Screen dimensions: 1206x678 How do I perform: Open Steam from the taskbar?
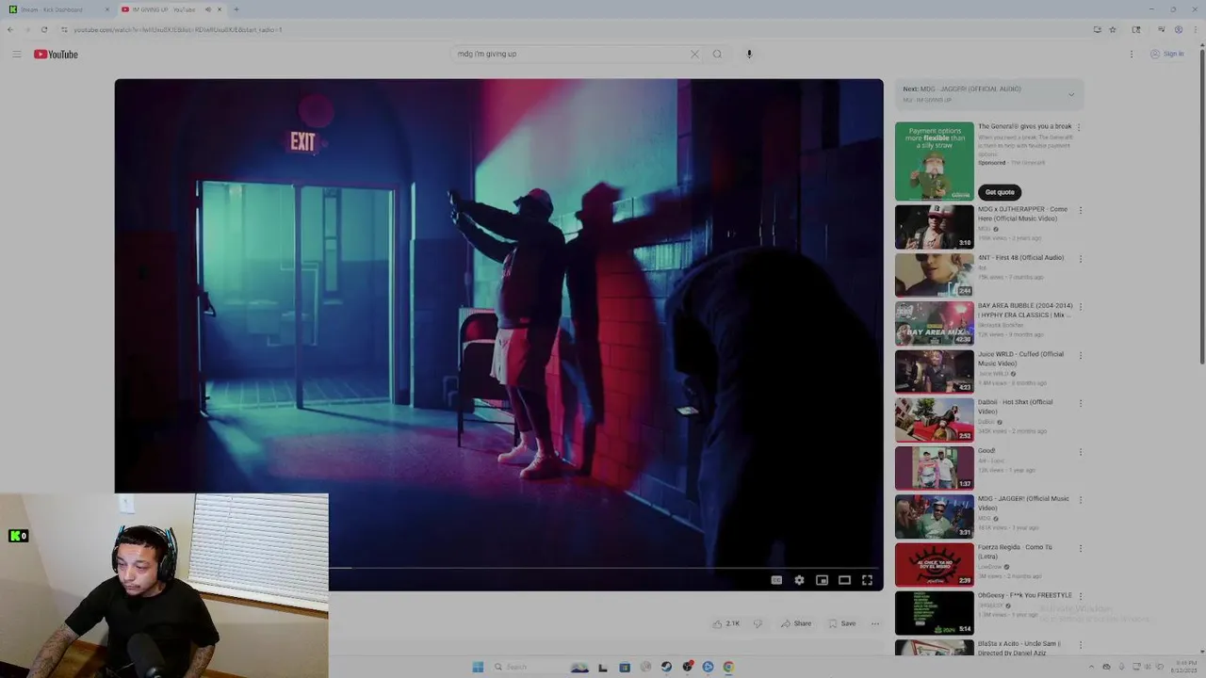pos(666,667)
